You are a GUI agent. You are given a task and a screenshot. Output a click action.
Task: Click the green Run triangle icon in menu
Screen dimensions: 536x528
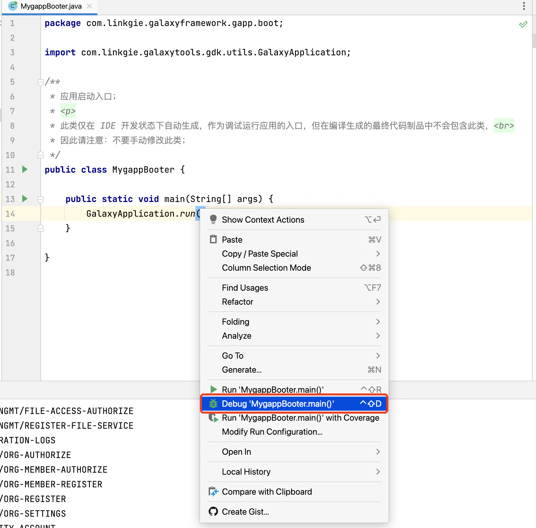click(x=214, y=389)
